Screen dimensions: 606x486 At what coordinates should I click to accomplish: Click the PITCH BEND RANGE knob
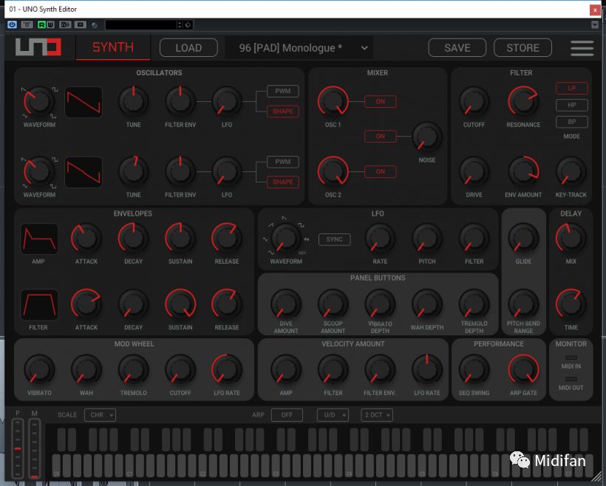point(523,304)
